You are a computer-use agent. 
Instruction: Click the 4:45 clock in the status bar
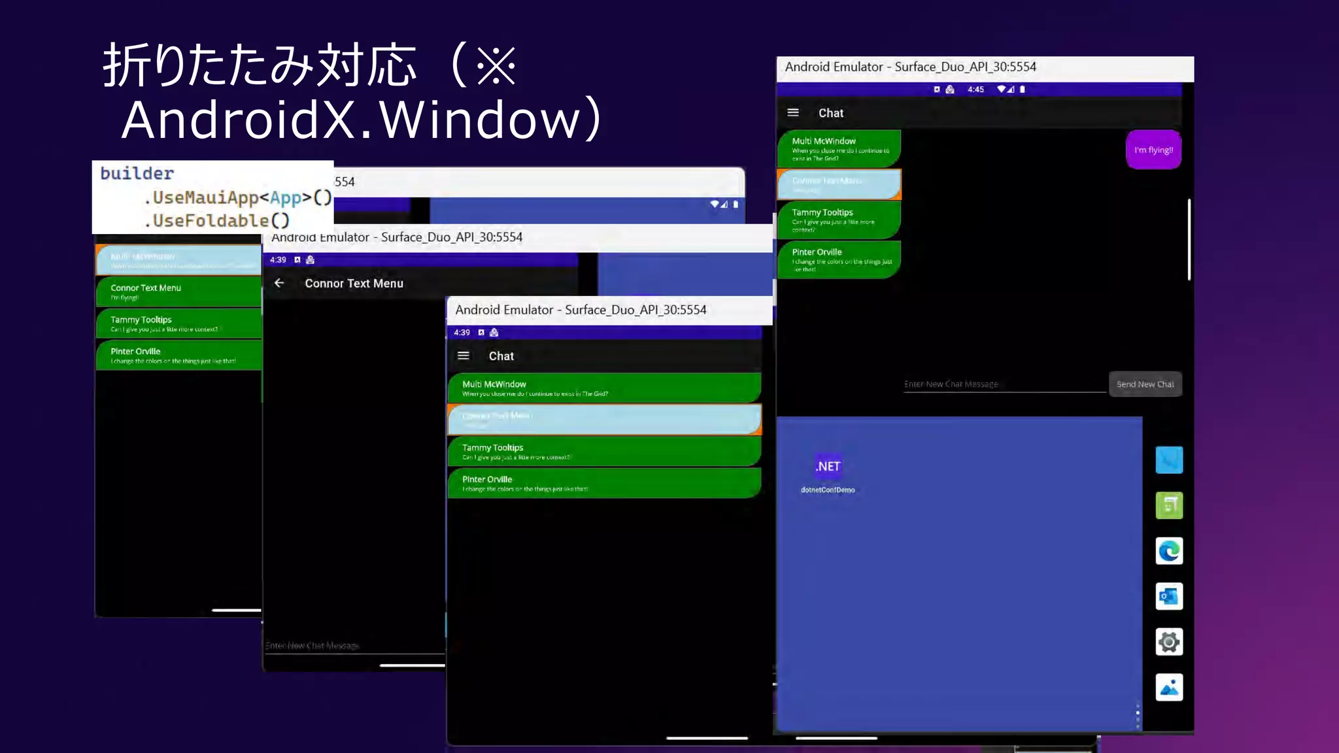(x=975, y=89)
